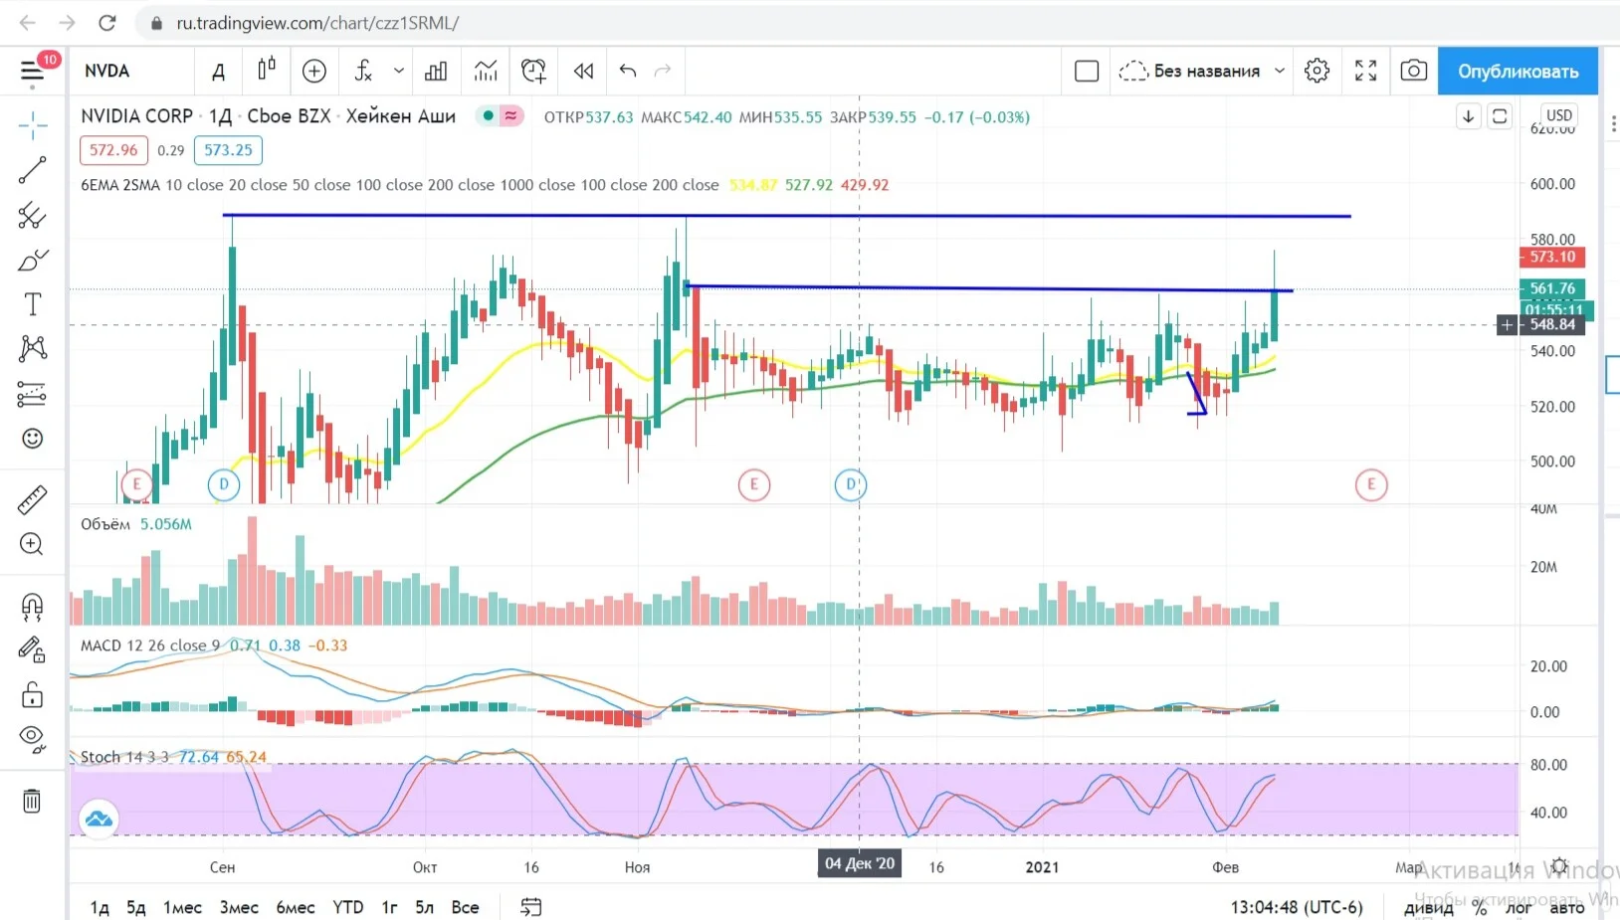Click the earnings marker near Мар
1620x920 pixels.
pos(1371,484)
